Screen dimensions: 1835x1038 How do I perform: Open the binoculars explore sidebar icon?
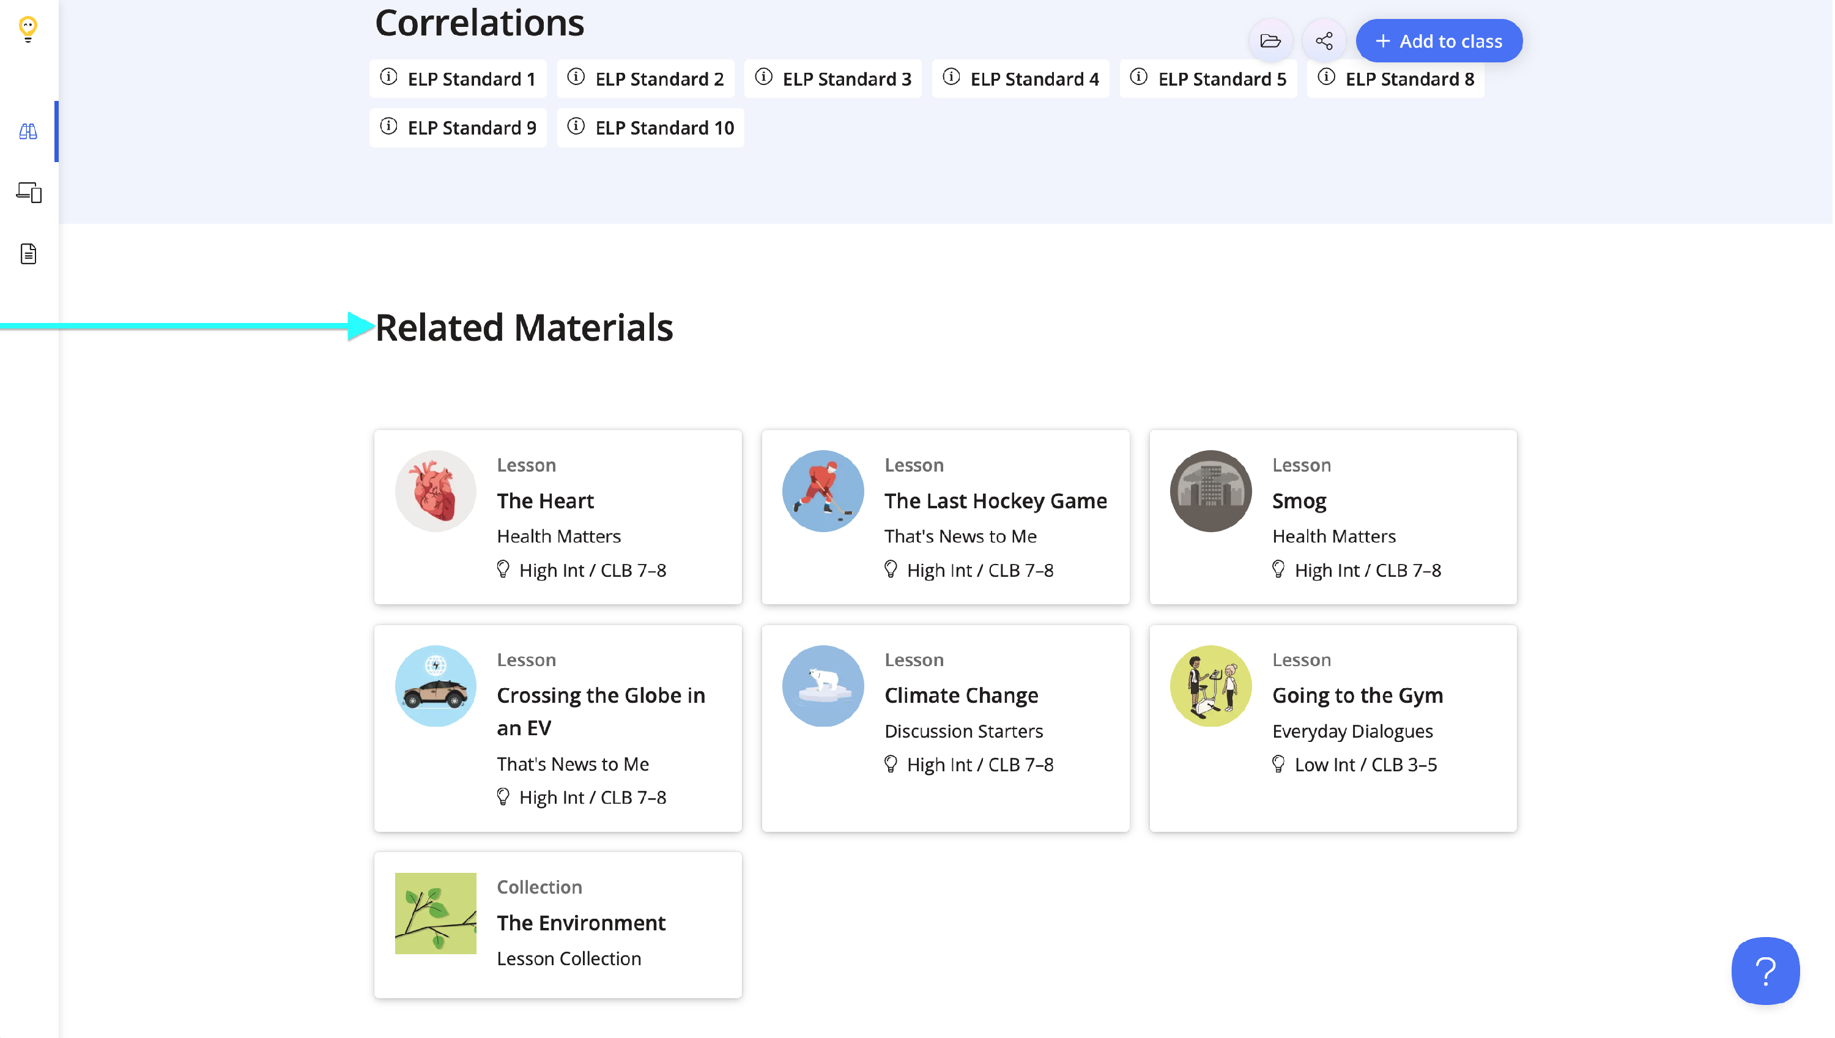click(28, 131)
